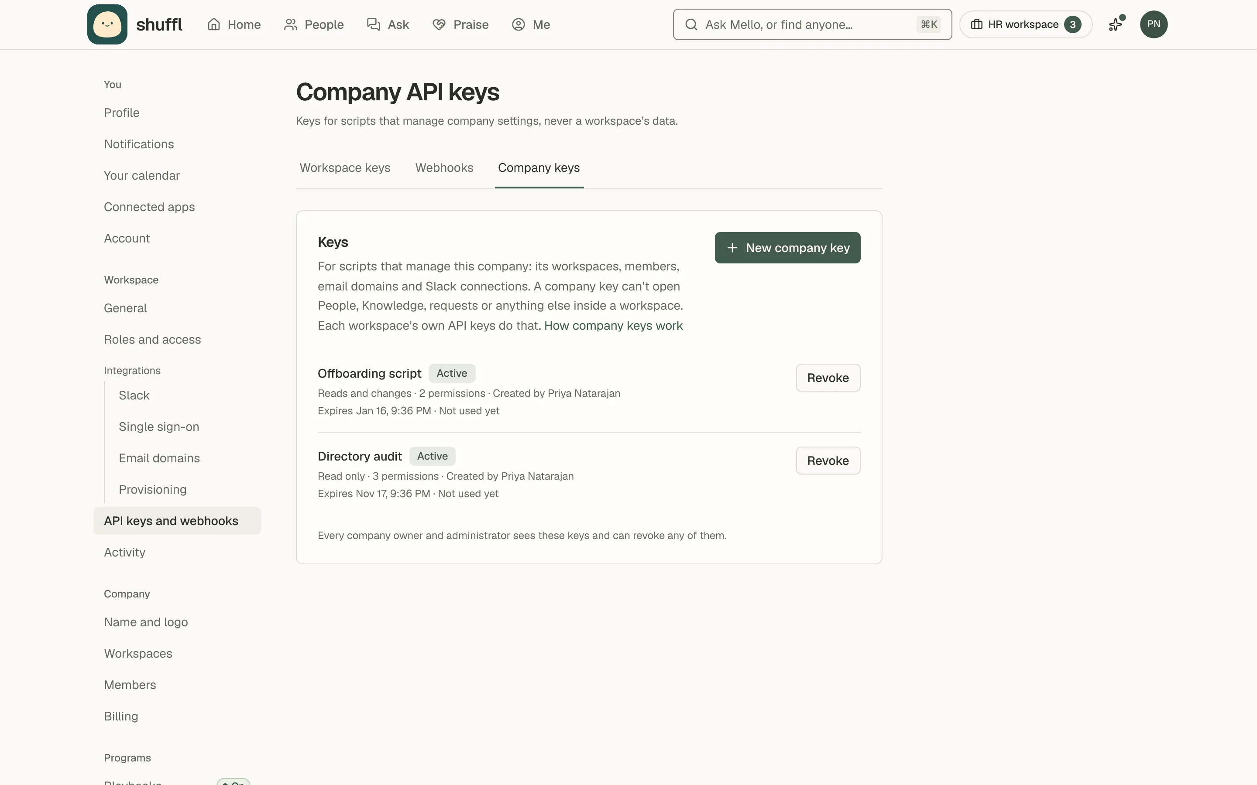Open the Home nav item

click(x=234, y=24)
